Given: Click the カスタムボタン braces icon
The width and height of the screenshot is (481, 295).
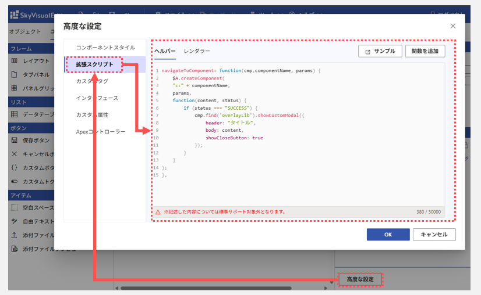Looking at the screenshot, I should [x=14, y=167].
